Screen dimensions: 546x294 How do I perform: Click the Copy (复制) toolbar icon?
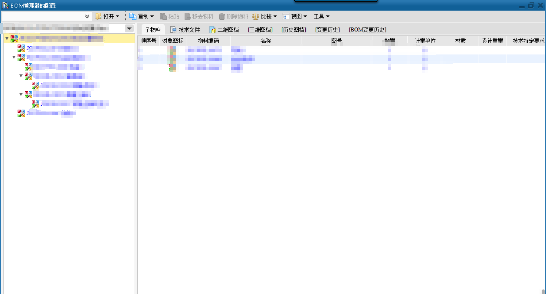133,16
